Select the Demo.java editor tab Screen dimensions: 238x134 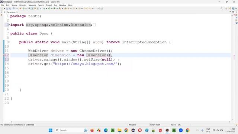pos(11,12)
